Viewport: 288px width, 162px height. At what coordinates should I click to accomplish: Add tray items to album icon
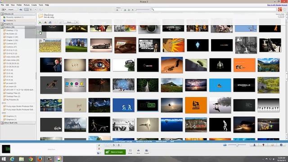[x=99, y=153]
